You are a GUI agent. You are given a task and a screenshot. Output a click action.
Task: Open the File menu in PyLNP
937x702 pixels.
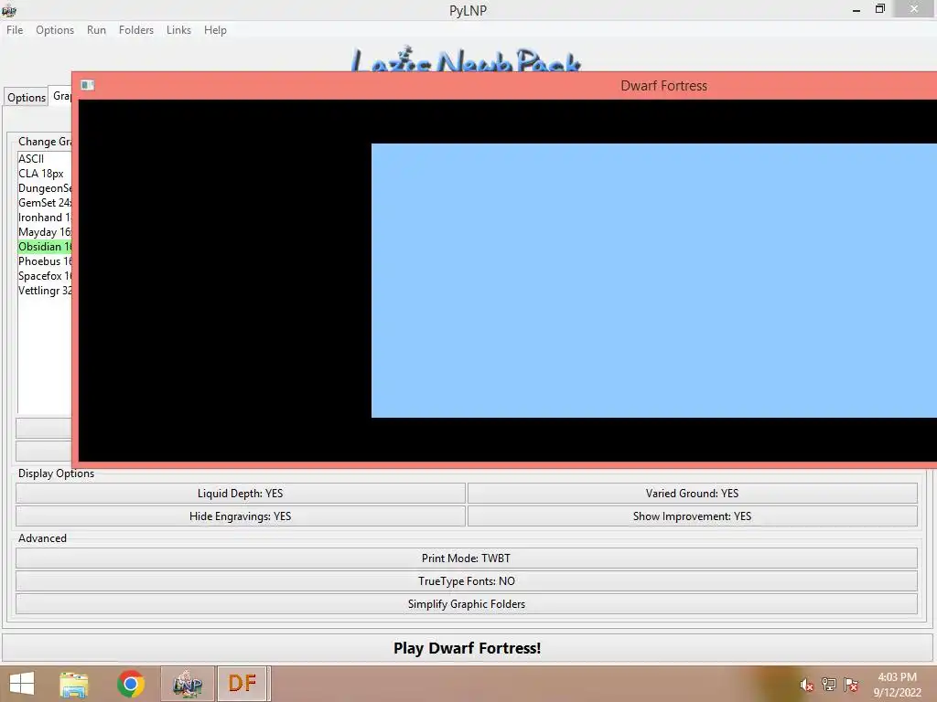[x=15, y=30]
